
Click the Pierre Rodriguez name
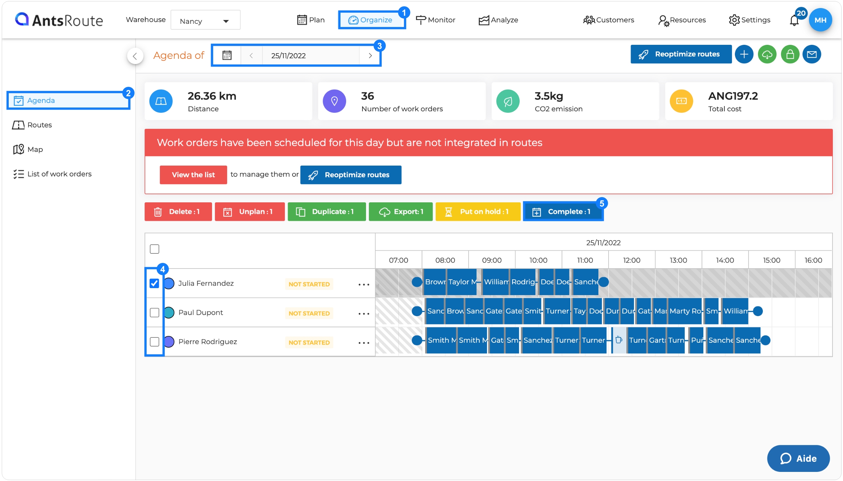[208, 342]
